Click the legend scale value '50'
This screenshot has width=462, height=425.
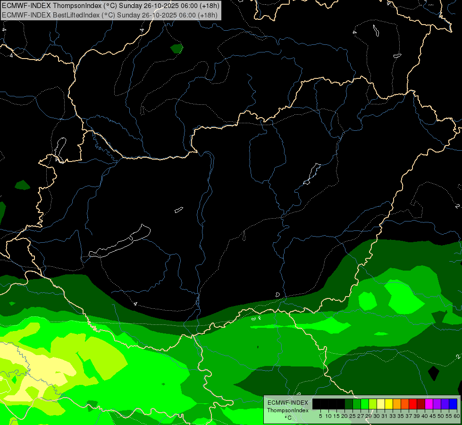pos(441,416)
